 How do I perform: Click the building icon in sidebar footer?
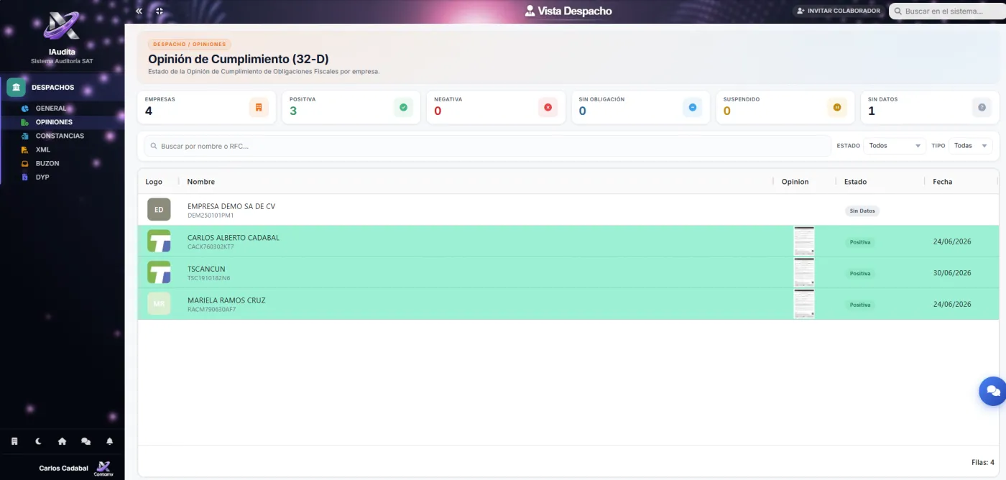click(x=14, y=441)
